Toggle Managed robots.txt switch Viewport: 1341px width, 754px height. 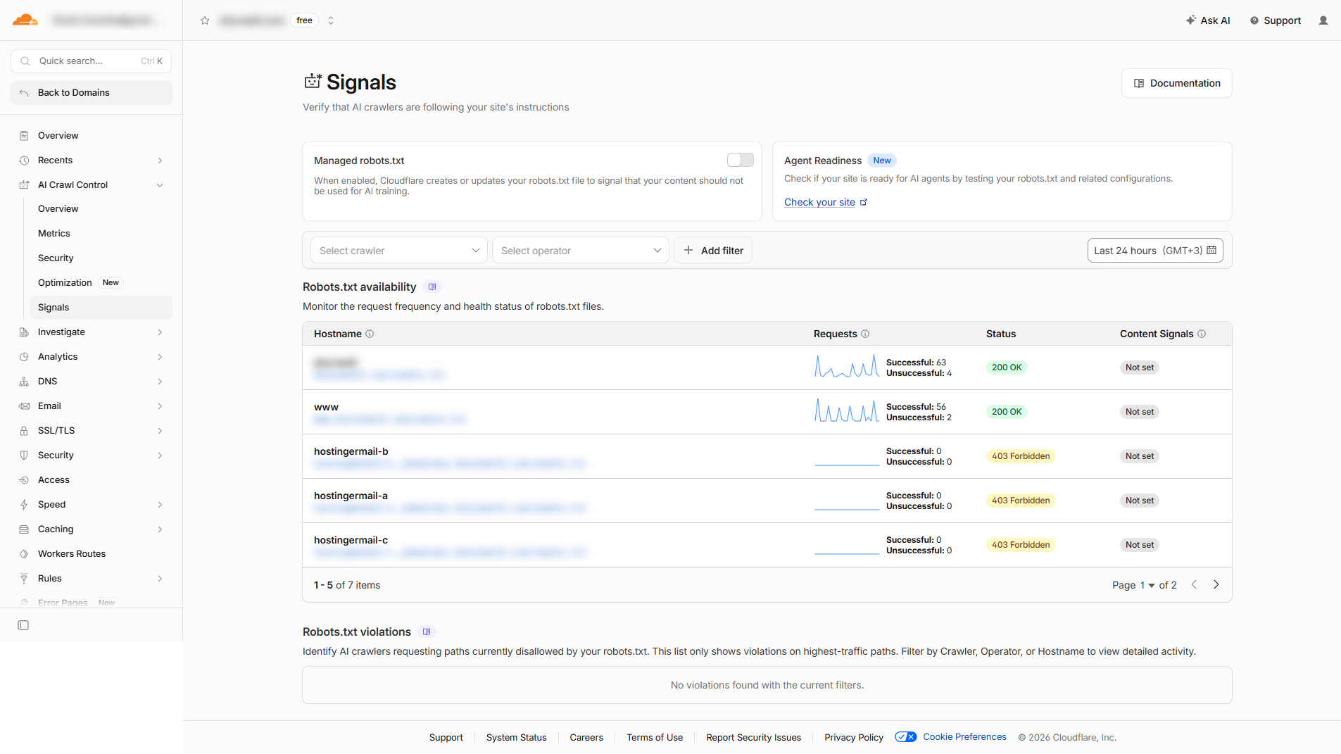[x=740, y=160]
